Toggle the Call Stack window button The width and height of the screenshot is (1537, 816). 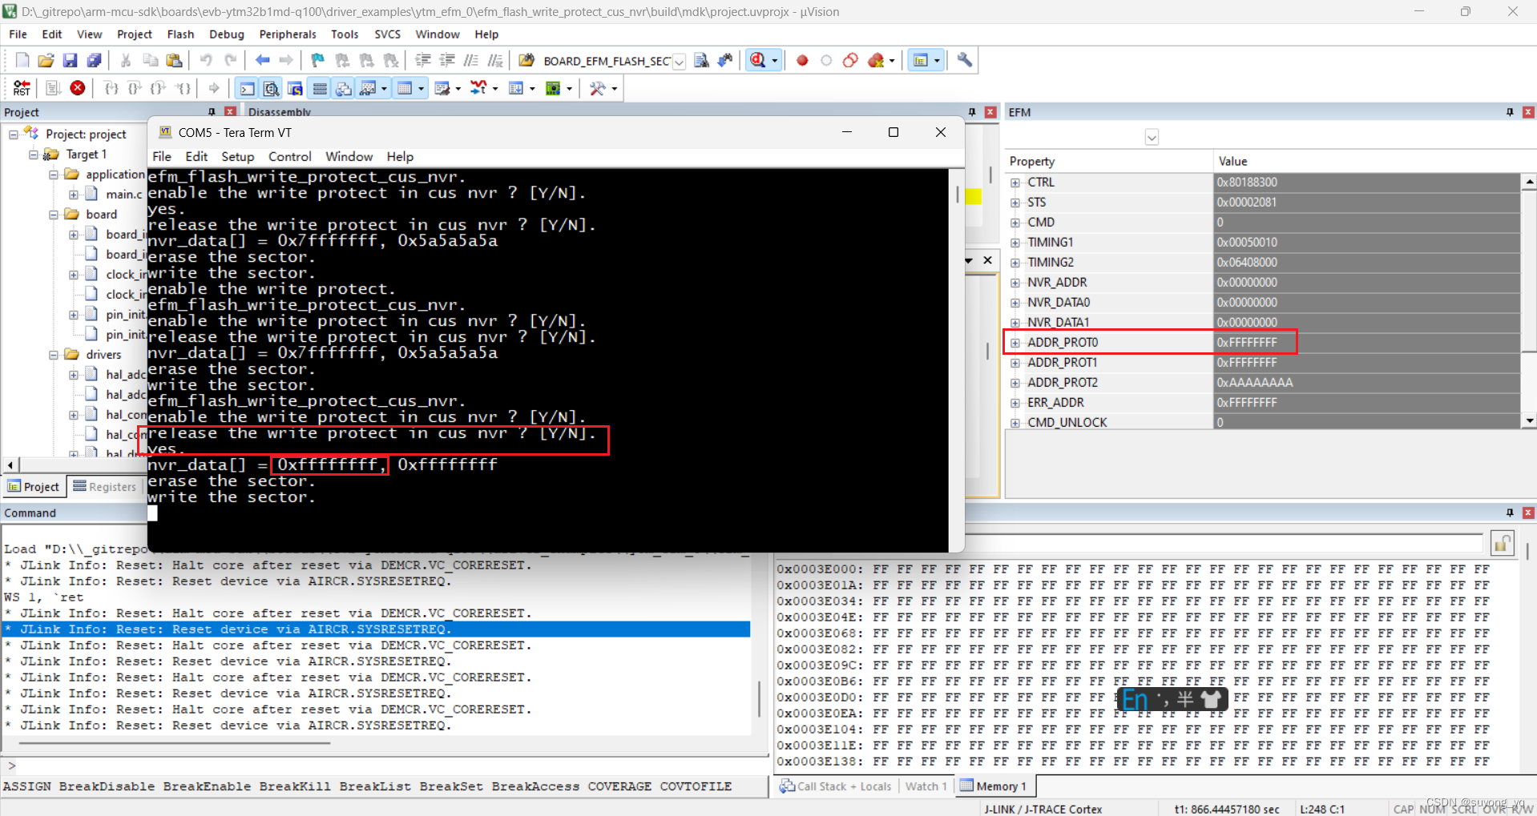pos(343,88)
